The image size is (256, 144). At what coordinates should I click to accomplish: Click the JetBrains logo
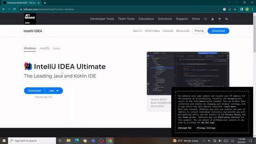[30, 19]
